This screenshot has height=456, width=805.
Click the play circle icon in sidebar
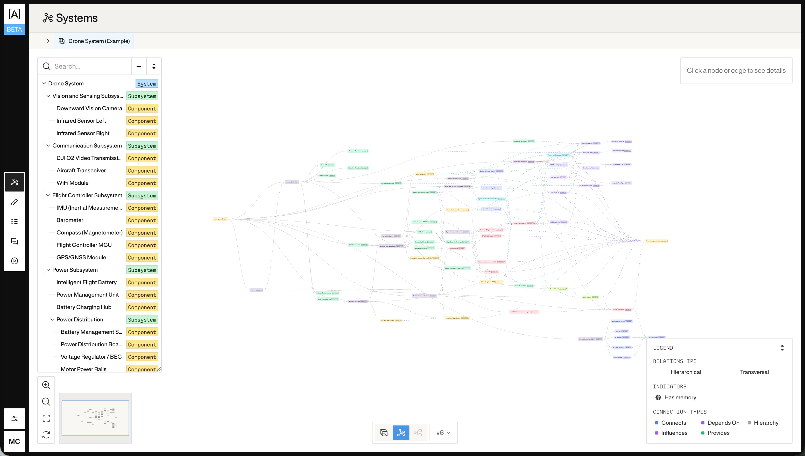(15, 261)
